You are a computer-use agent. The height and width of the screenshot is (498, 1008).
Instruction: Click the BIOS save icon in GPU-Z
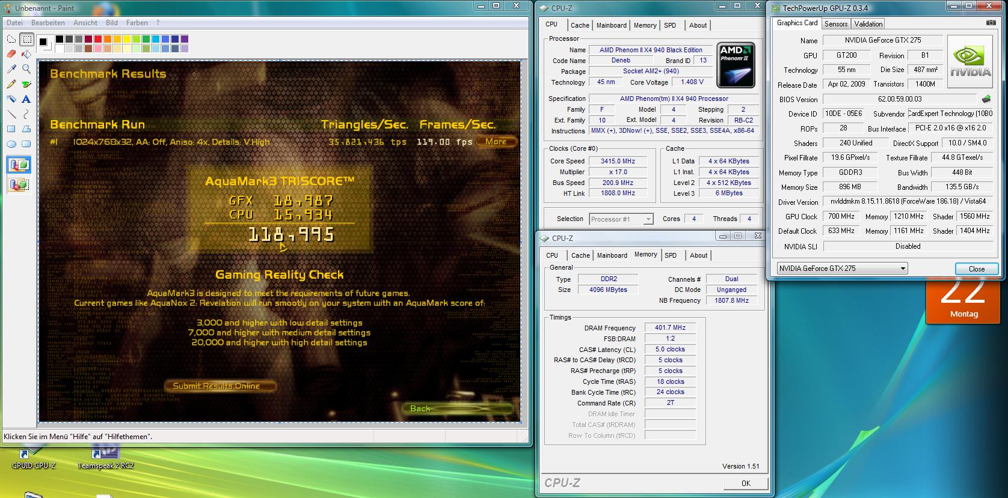(x=986, y=99)
